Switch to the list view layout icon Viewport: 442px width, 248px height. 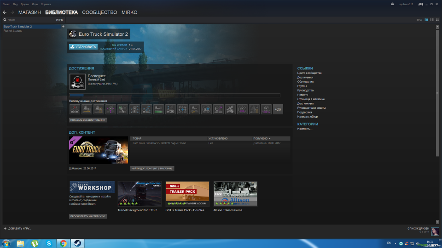pyautogui.click(x=432, y=20)
